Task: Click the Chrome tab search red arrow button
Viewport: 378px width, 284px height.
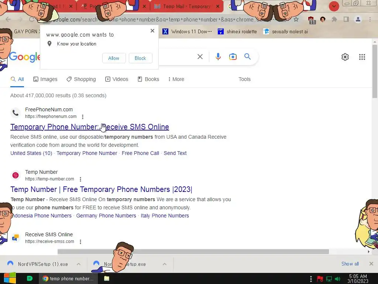Action: (x=334, y=6)
